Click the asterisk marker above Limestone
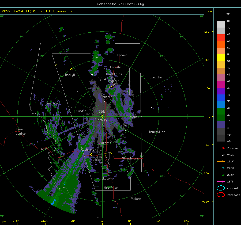The height and width of the screenshot is (225, 241). [51, 101]
